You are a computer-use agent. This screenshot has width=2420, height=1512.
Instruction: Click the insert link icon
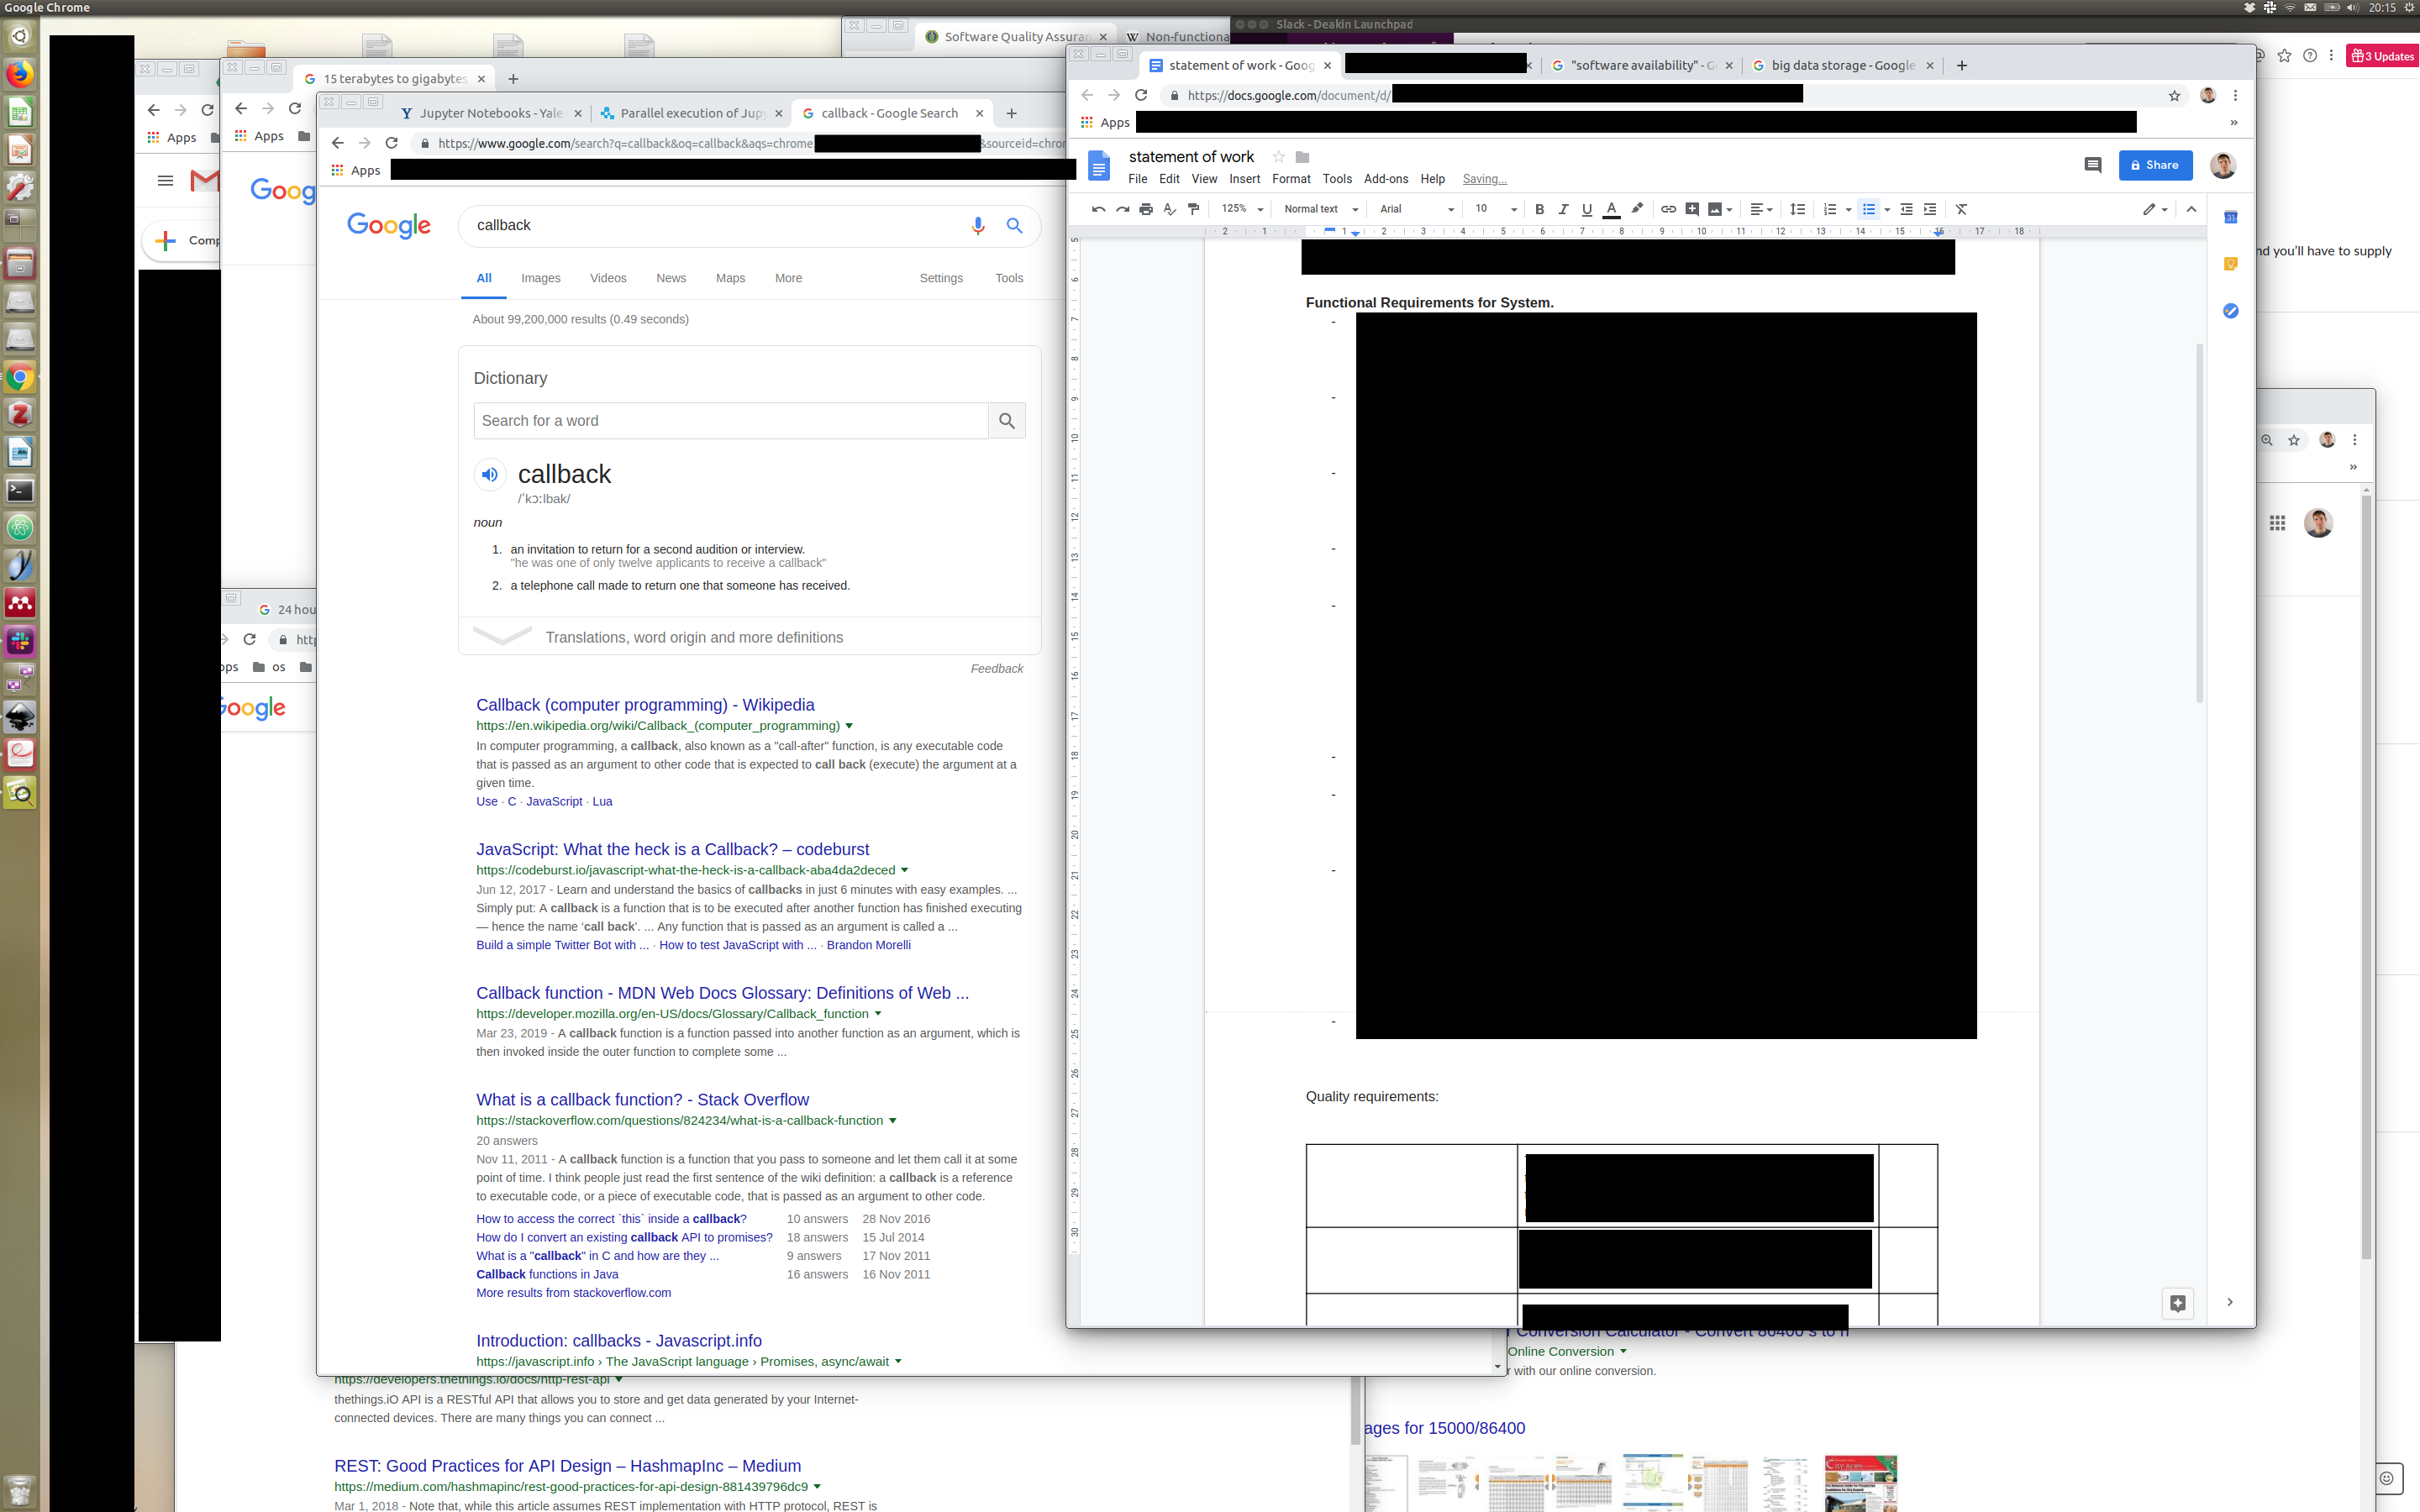[x=1668, y=209]
